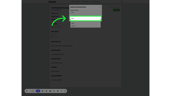Click 'List requirements here' text
This screenshot has height=96, width=171.
[58, 54]
